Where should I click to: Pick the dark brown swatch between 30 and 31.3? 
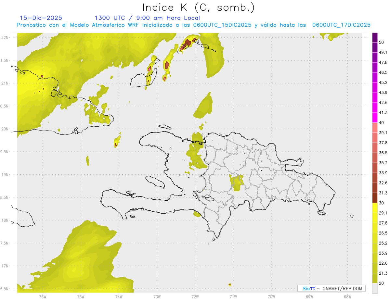click(375, 198)
